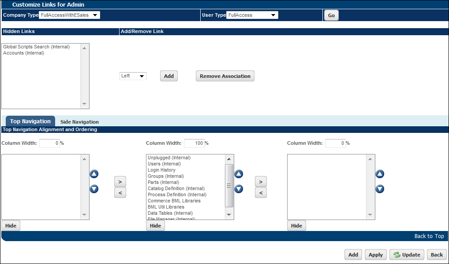Open the Left alignment dropdown in Add/Remove Link
This screenshot has height=264, width=449.
(141, 76)
